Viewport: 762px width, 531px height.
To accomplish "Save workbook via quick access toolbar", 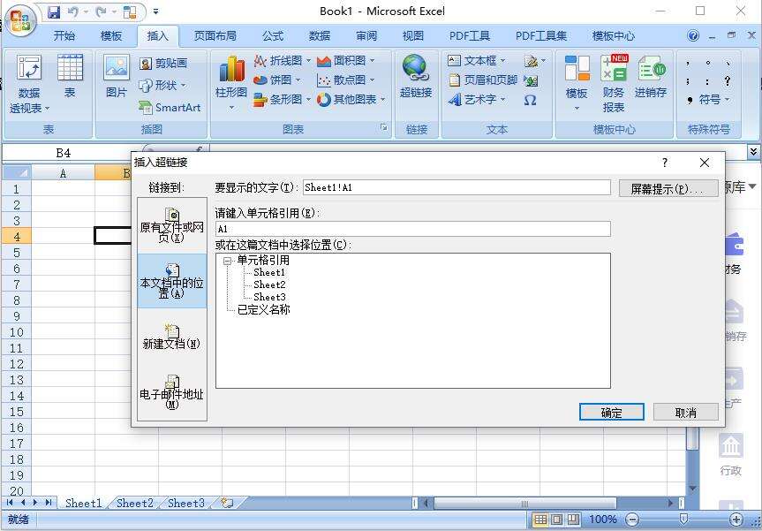I will coord(54,11).
